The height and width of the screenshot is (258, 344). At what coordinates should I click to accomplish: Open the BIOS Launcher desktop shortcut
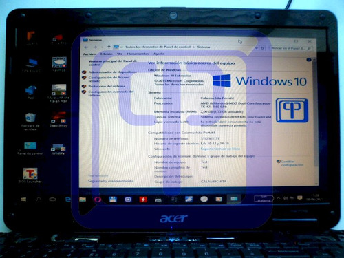(30, 175)
